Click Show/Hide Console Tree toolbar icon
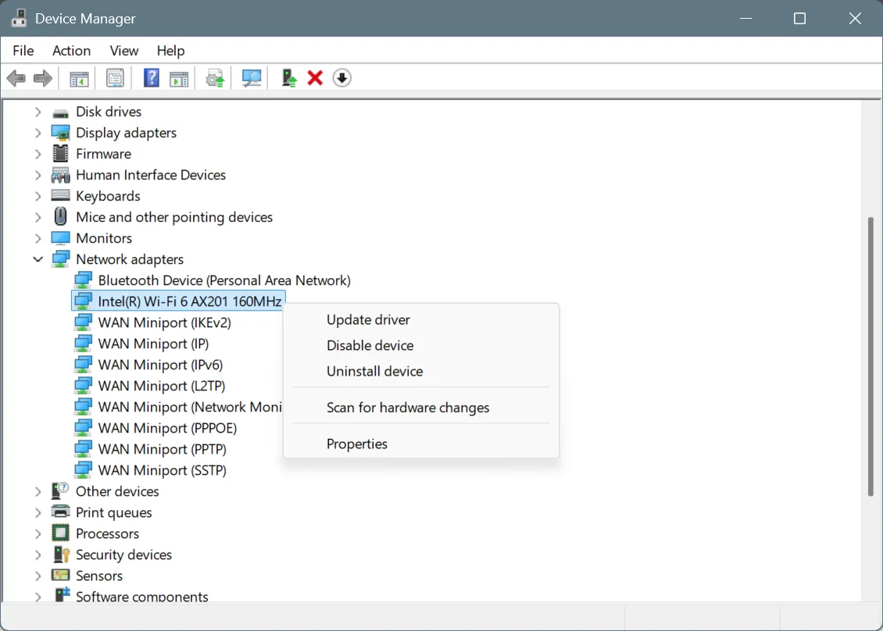This screenshot has width=883, height=631. click(x=80, y=78)
